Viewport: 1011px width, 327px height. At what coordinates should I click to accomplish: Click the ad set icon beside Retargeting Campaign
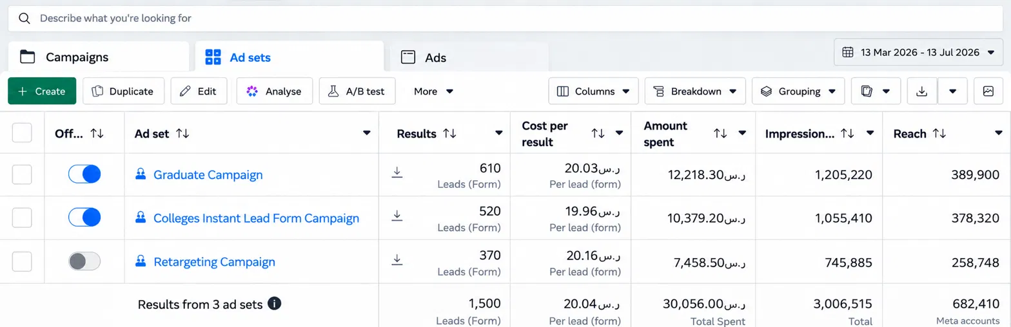(x=140, y=261)
